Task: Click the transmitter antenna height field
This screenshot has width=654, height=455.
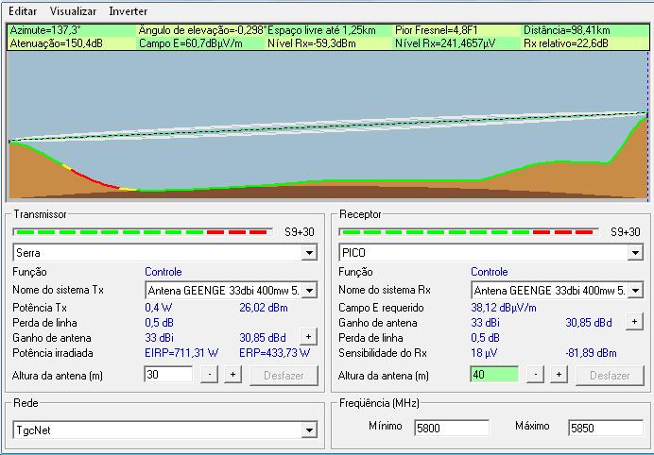Action: coord(168,375)
